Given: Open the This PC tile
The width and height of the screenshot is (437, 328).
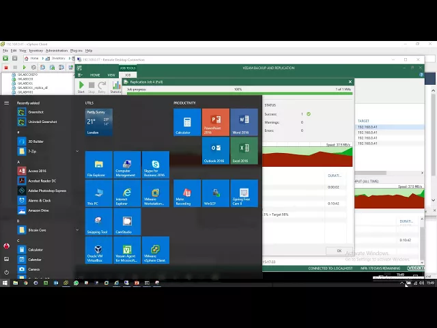Looking at the screenshot, I should 98,193.
